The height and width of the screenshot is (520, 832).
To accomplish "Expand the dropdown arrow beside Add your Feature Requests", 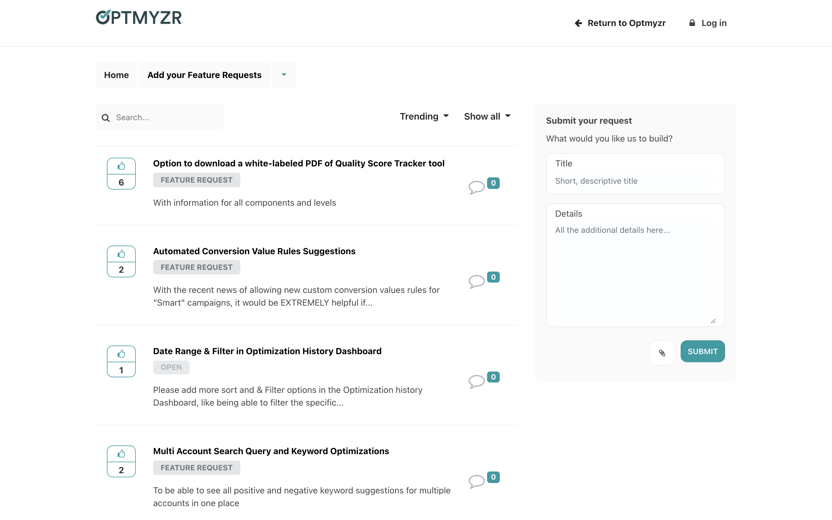I will [284, 75].
